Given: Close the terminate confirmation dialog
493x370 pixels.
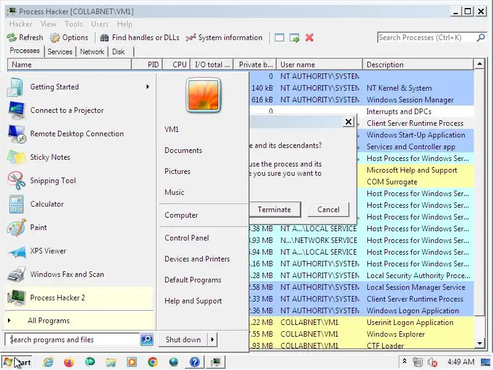Looking at the screenshot, I should coord(348,121).
